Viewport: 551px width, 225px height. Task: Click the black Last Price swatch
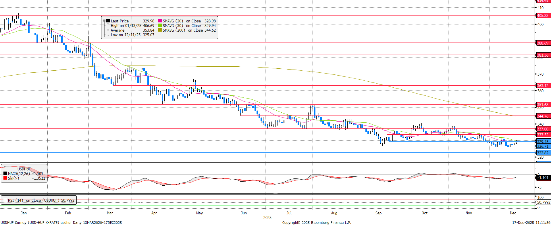pyautogui.click(x=108, y=21)
